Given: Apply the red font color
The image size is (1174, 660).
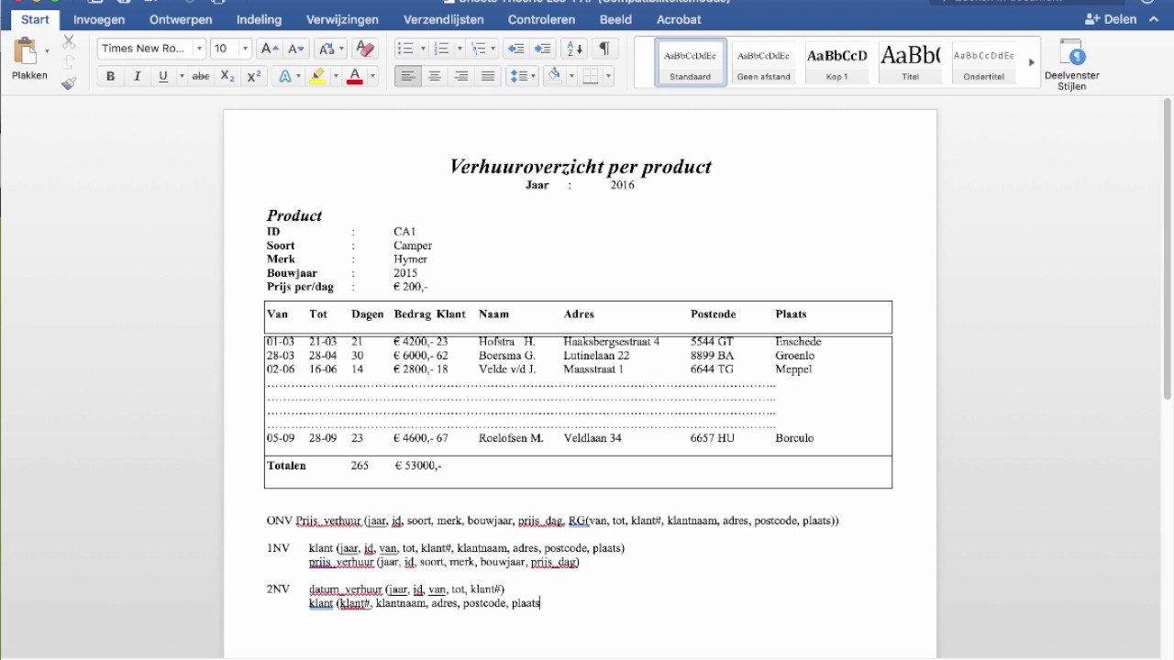Looking at the screenshot, I should tap(355, 76).
